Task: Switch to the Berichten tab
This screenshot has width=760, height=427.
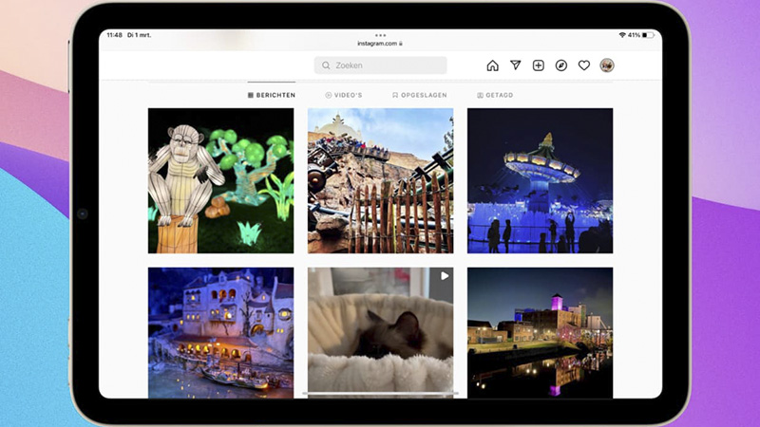Action: (x=272, y=95)
